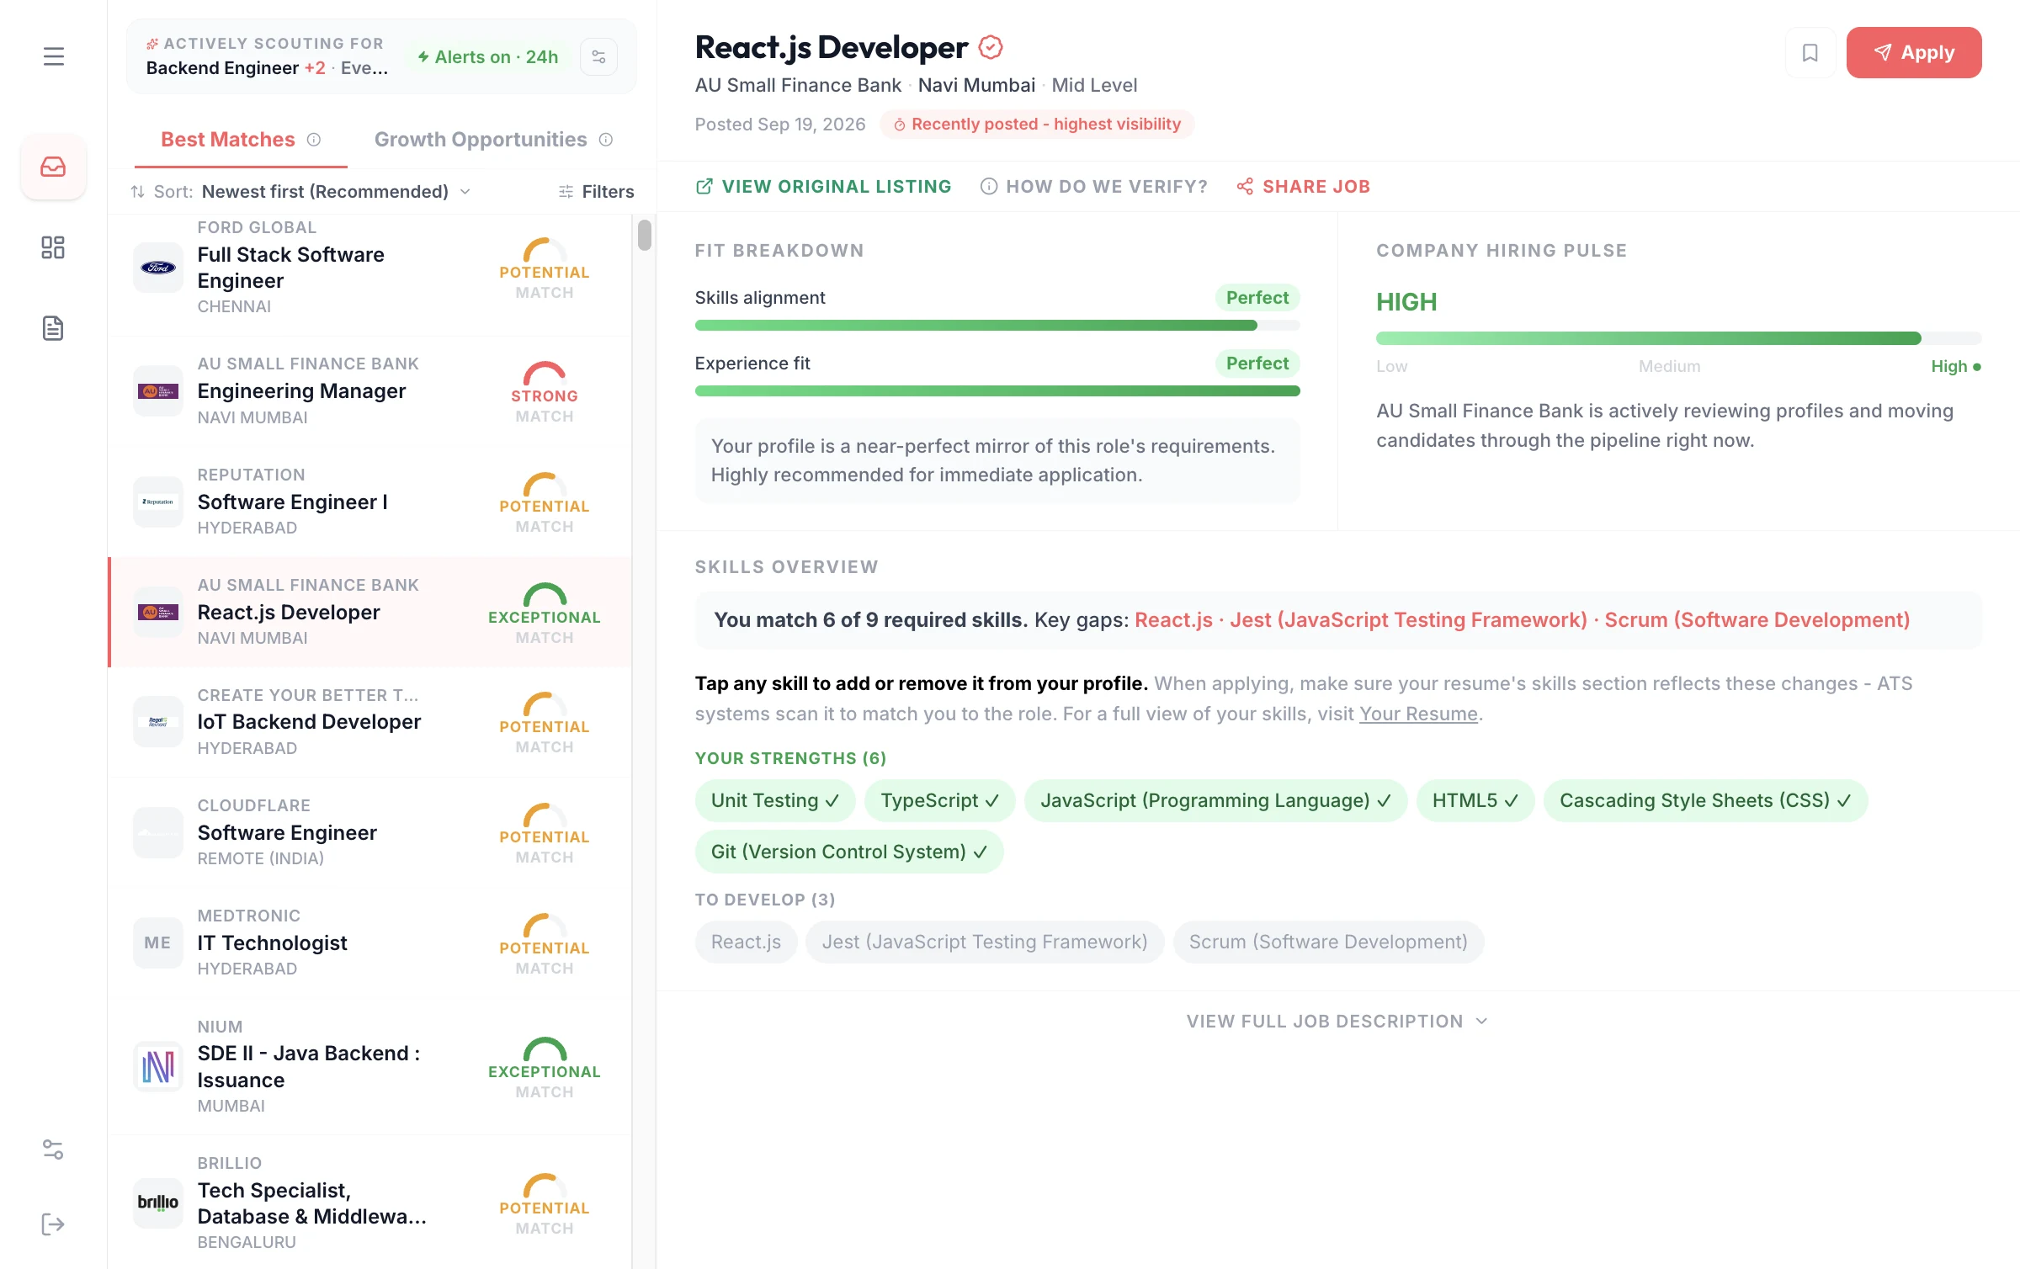Screen dimensions: 2020x1269
Task: Add Jest (JavaScript Testing Framework) skill
Action: point(985,942)
